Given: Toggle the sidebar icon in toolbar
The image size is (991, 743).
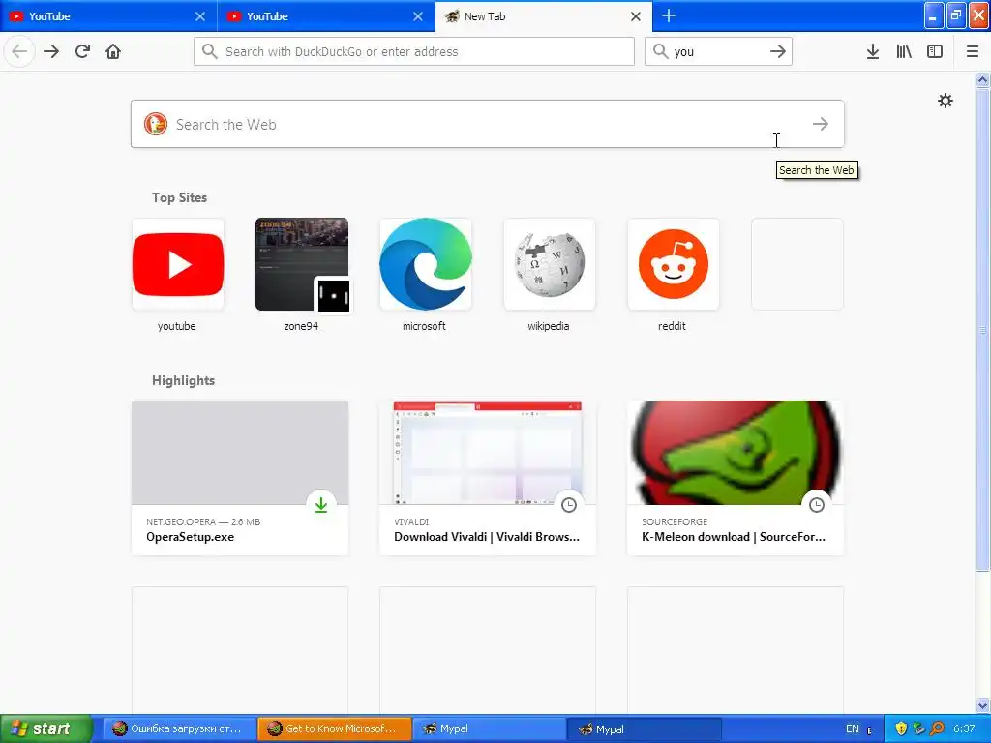Looking at the screenshot, I should (x=935, y=51).
